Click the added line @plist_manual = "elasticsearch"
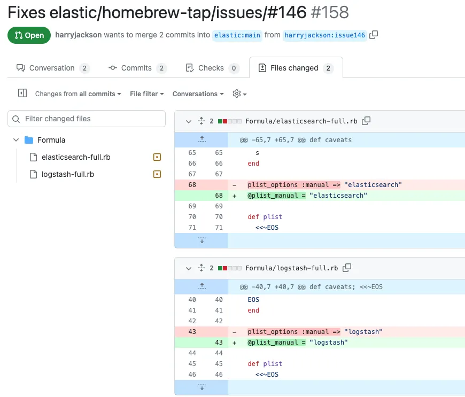 click(x=307, y=196)
